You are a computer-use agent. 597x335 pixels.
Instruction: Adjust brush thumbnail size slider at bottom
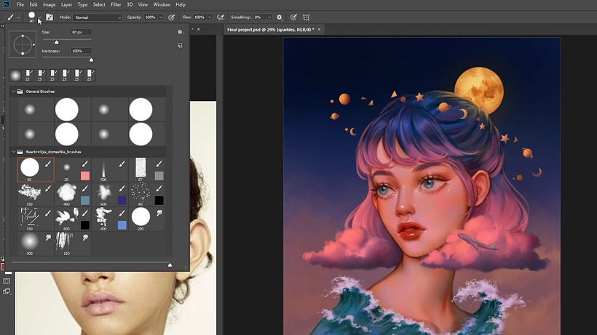170,265
